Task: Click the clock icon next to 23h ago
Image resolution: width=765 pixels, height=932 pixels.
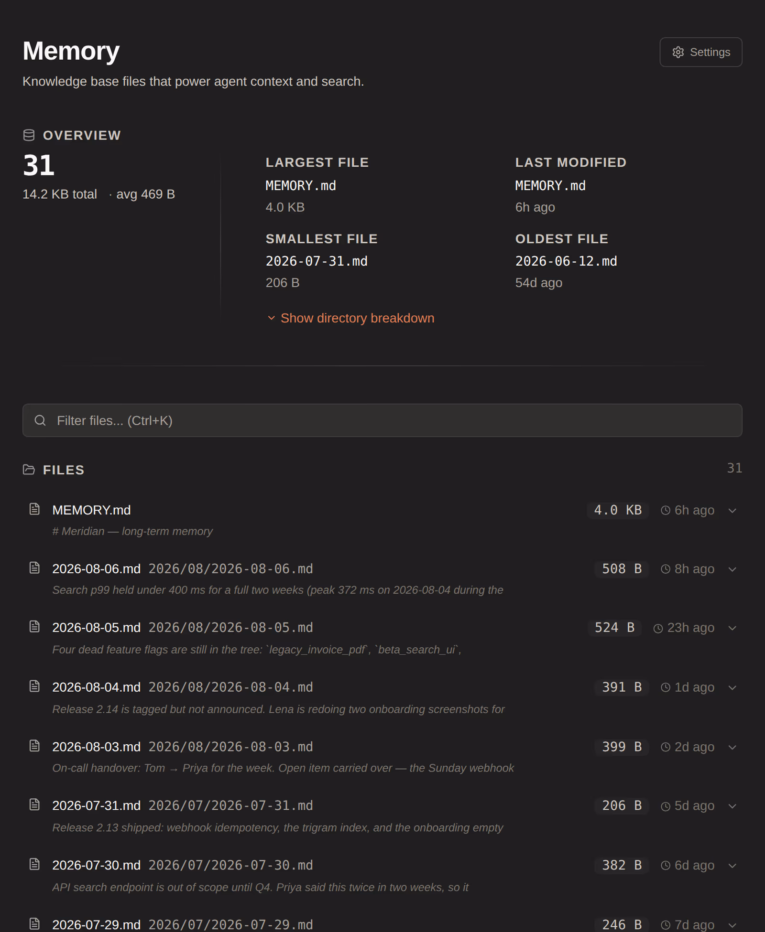Action: 658,628
